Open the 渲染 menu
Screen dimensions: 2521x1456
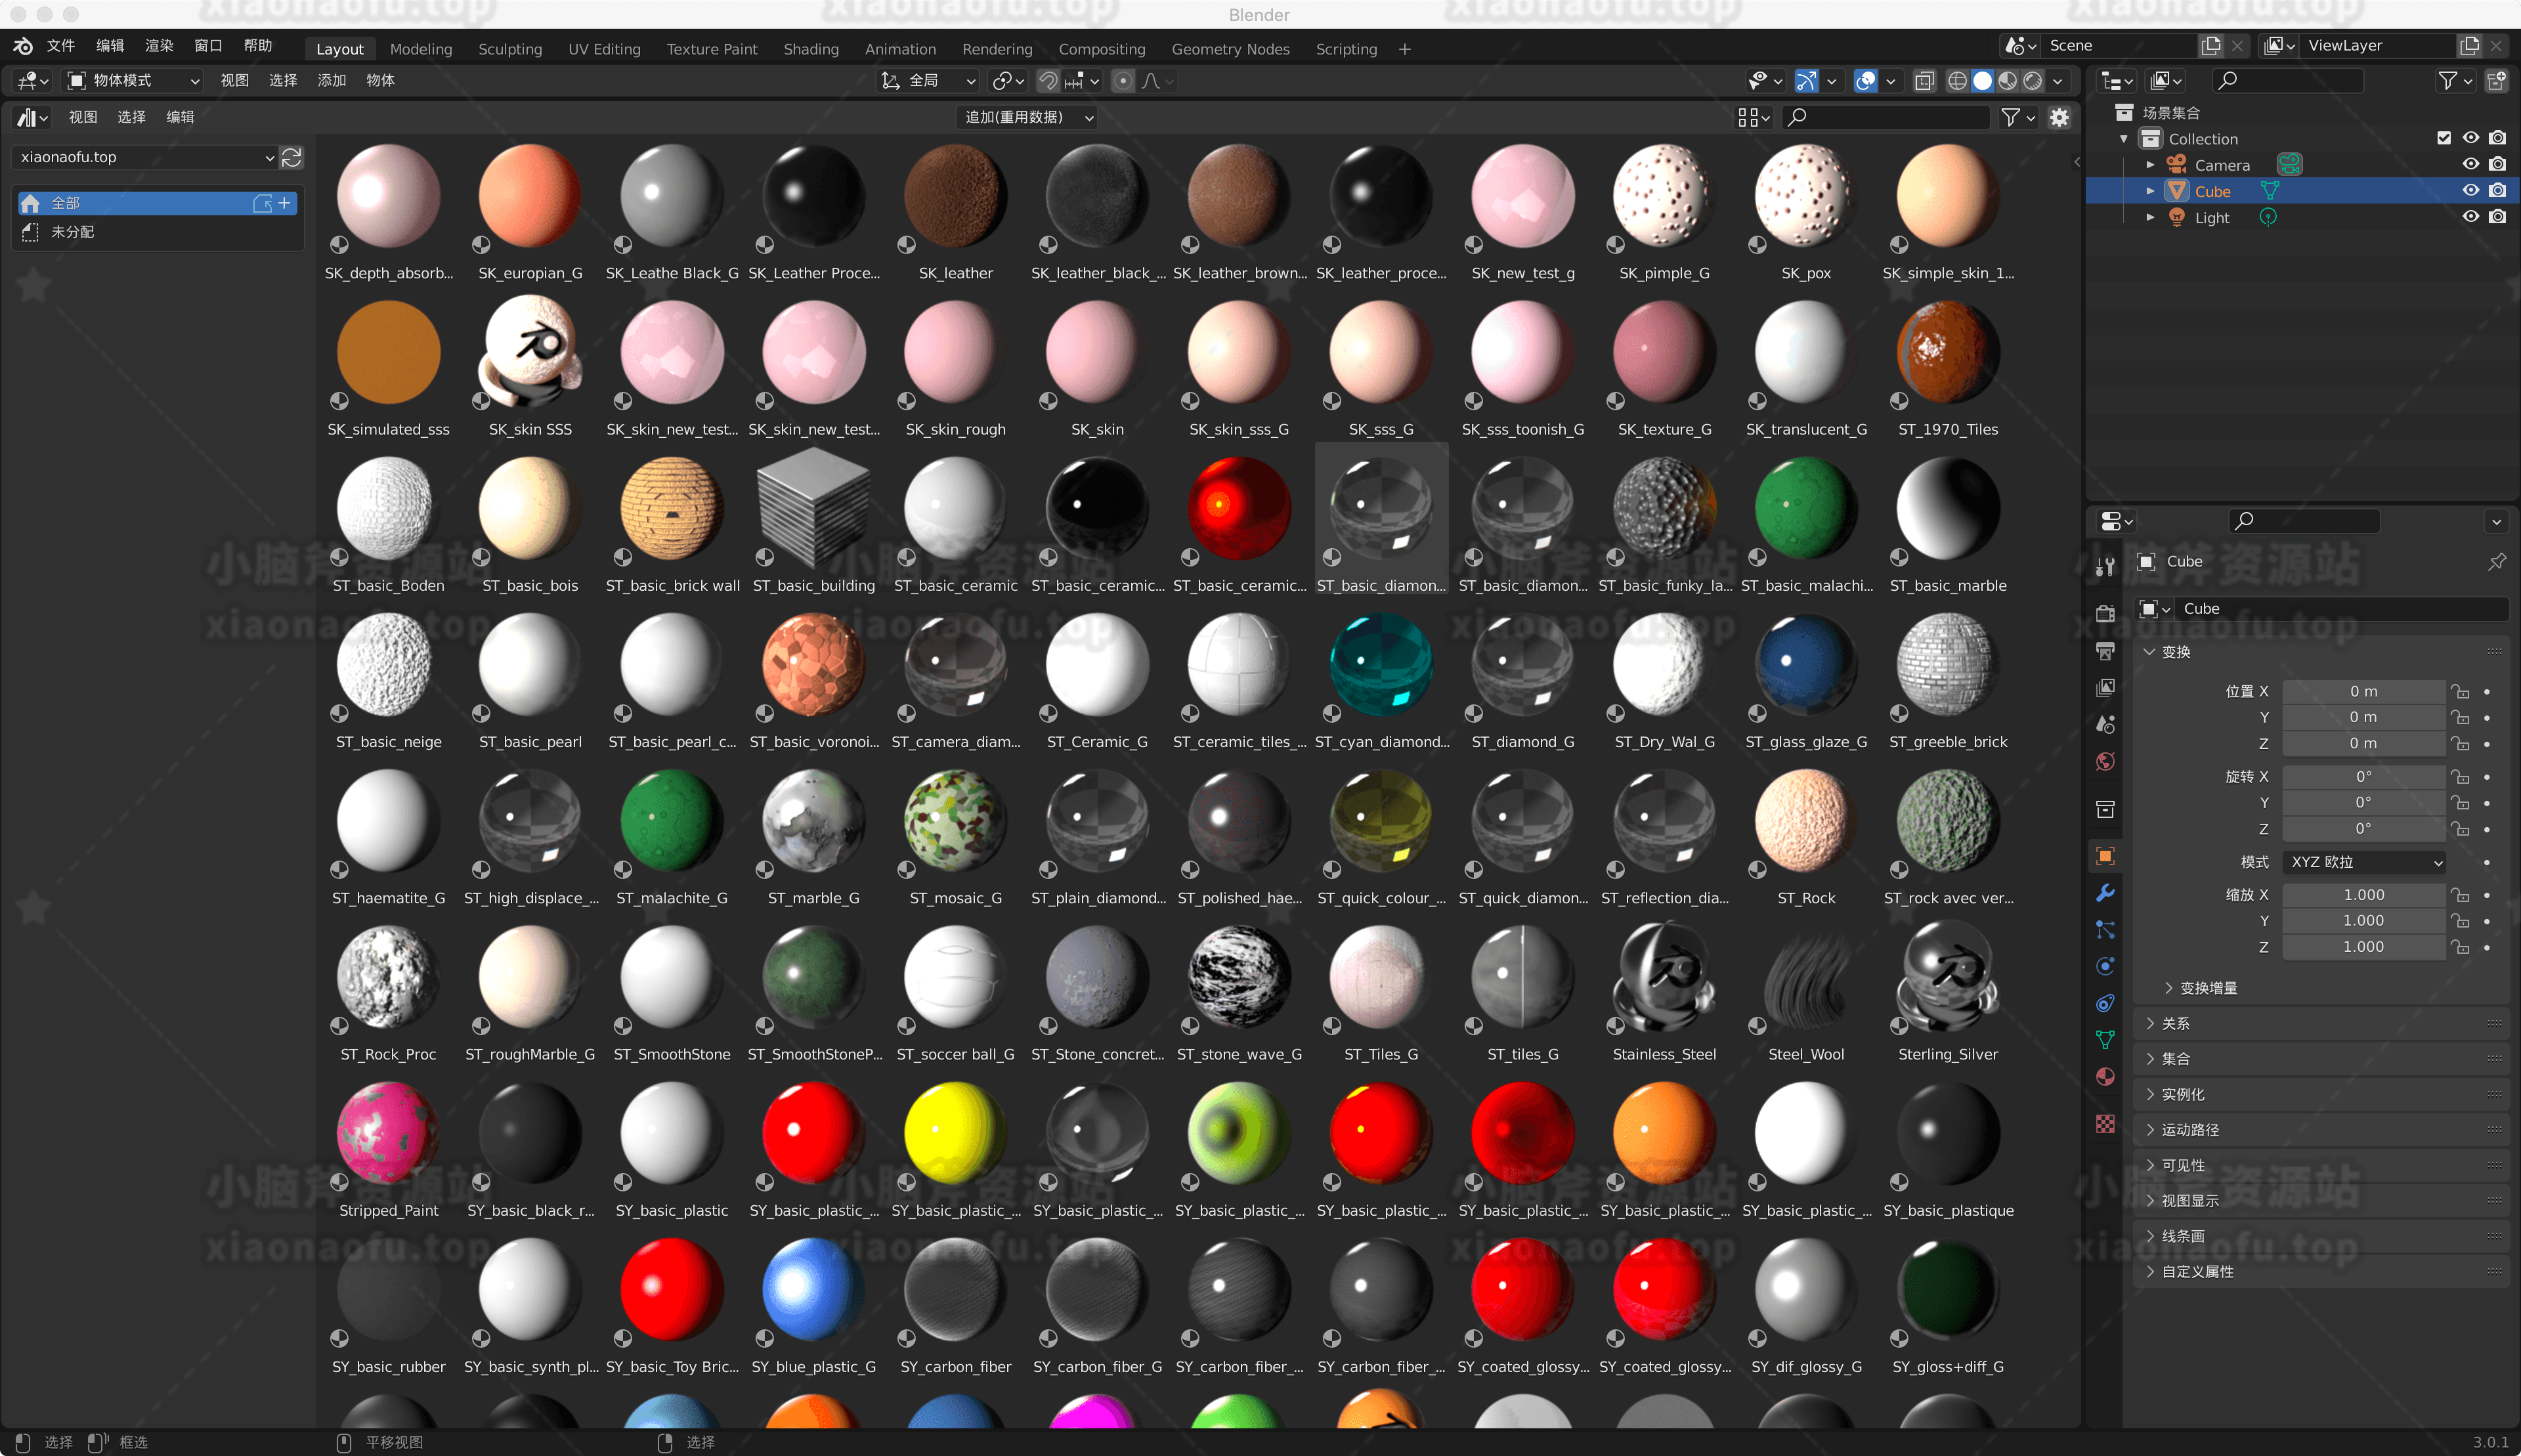coord(159,46)
